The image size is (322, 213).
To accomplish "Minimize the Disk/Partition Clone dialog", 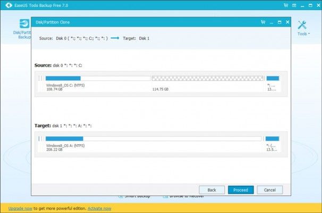I will (x=272, y=22).
